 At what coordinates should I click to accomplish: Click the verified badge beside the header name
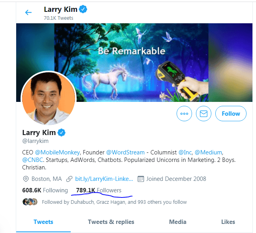tap(83, 9)
